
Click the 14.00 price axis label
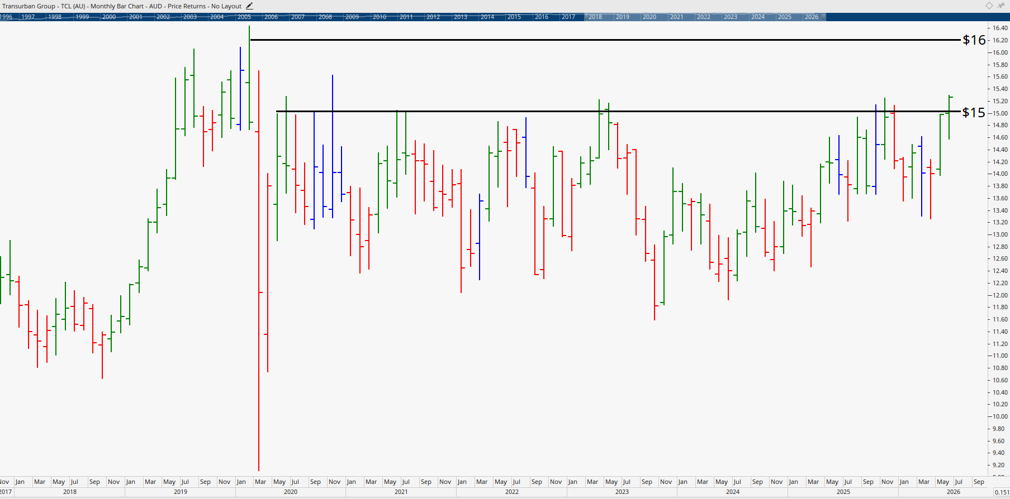[x=1000, y=174]
